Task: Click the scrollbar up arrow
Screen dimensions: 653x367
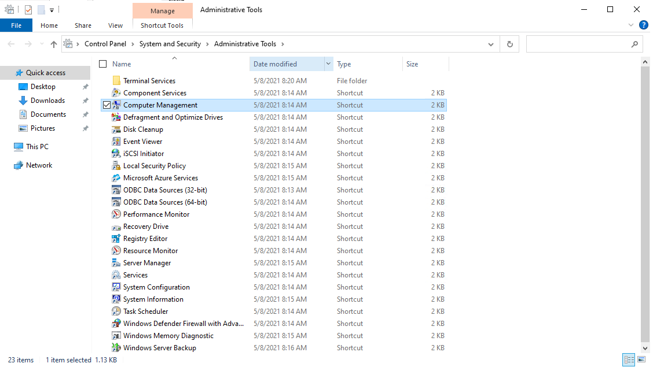Action: [x=645, y=62]
